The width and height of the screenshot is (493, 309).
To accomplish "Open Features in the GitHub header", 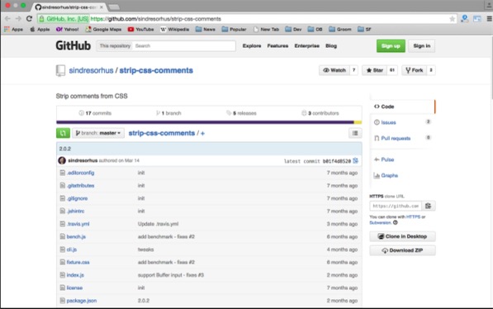I will pyautogui.click(x=277, y=46).
